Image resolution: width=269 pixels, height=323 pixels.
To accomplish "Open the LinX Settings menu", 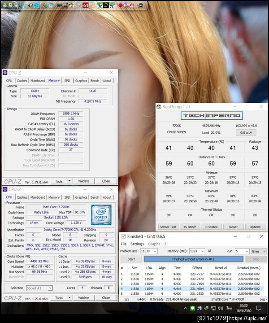I will pos(137,244).
